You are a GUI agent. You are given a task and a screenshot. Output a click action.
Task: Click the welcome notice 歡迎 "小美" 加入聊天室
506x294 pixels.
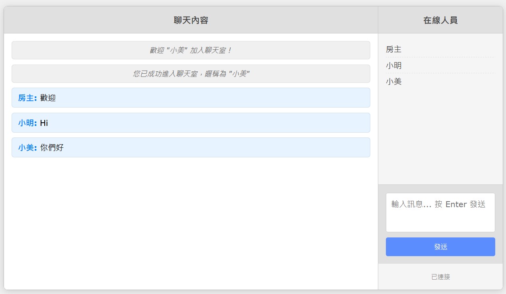(191, 50)
